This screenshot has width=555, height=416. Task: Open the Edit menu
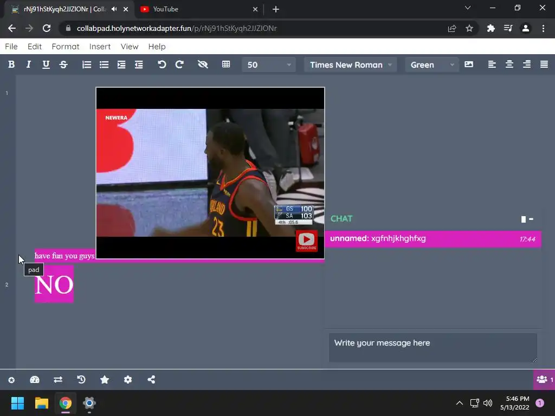tap(35, 47)
